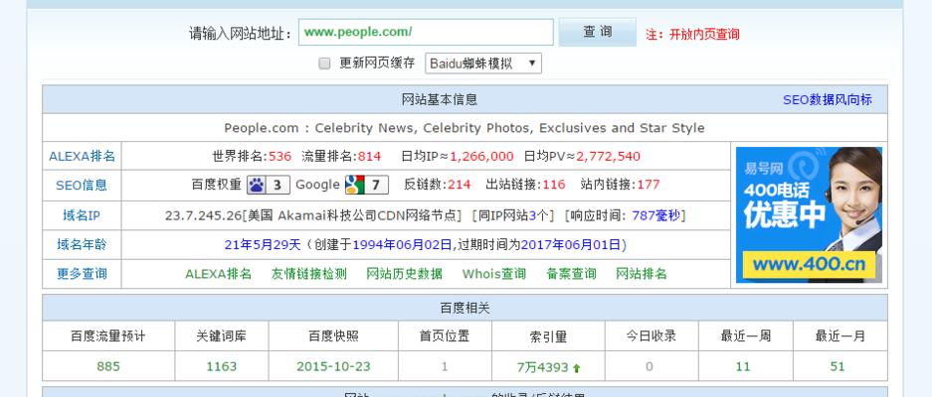
Task: Open the 网站历史数据 link
Action: pyautogui.click(x=404, y=274)
